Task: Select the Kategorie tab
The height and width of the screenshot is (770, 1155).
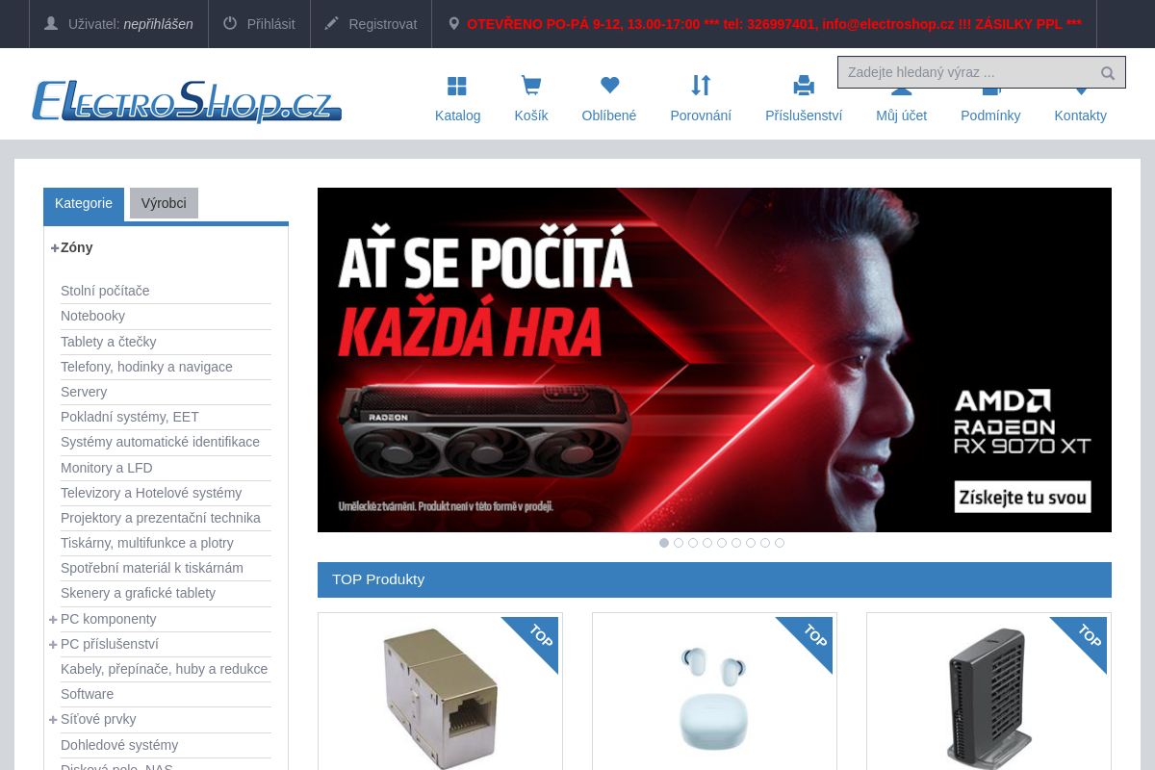Action: pyautogui.click(x=84, y=203)
